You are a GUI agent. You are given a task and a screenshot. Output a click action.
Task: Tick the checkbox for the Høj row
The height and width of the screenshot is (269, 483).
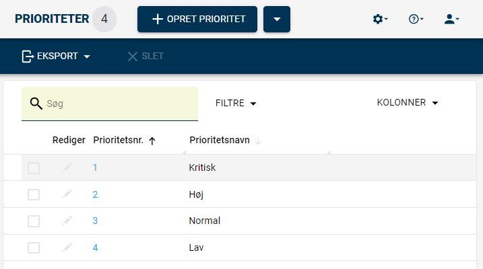coord(34,194)
